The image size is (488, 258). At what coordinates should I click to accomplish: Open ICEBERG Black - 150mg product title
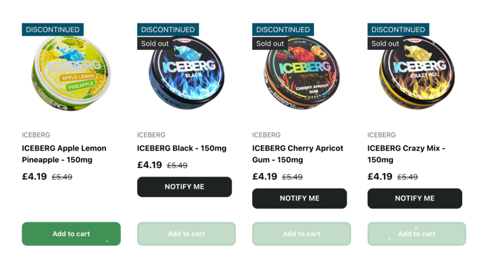click(x=182, y=148)
